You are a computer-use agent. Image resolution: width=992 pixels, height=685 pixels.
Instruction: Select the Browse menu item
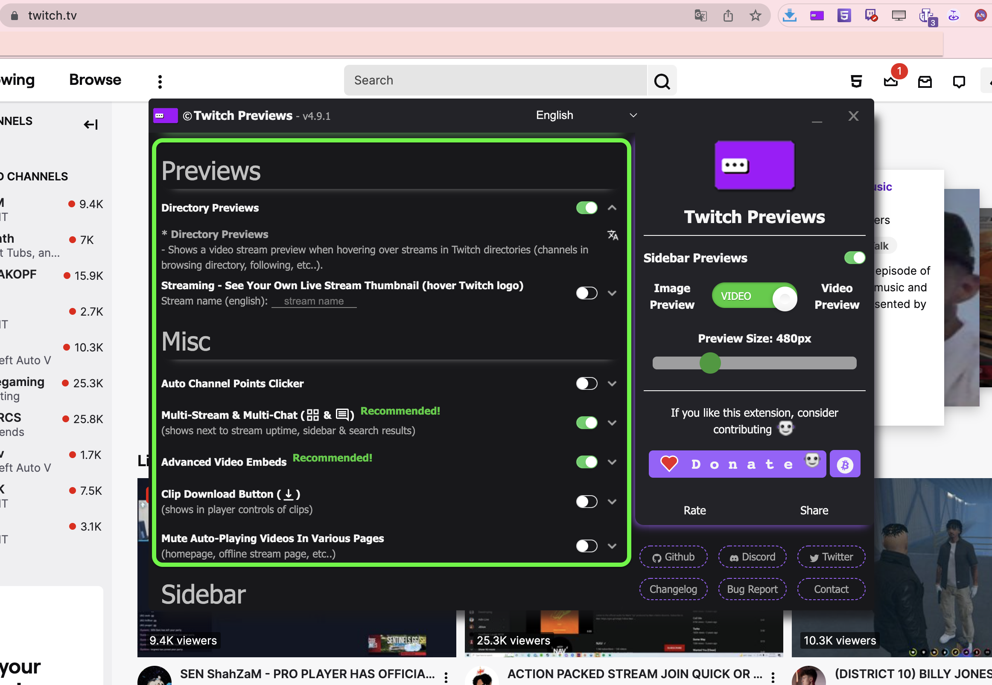pyautogui.click(x=95, y=80)
